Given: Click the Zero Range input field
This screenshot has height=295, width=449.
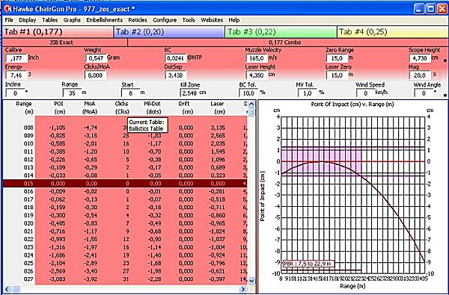Looking at the screenshot, I should pyautogui.click(x=337, y=58).
